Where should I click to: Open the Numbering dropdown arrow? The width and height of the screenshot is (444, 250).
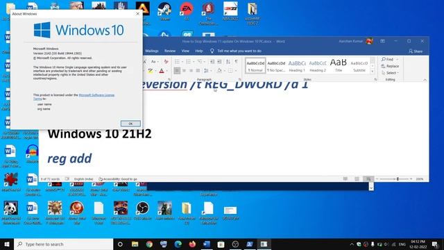click(194, 62)
